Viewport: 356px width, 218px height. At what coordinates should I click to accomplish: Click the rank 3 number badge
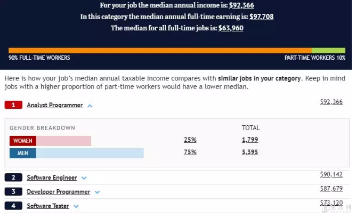tap(13, 191)
